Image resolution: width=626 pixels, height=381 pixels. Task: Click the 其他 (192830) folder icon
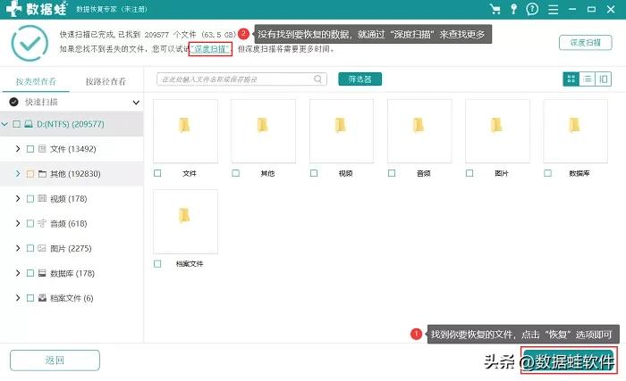click(42, 173)
